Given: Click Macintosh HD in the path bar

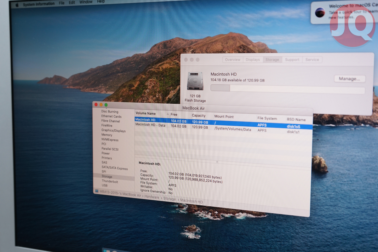Looking at the screenshot, I should pos(192,201).
